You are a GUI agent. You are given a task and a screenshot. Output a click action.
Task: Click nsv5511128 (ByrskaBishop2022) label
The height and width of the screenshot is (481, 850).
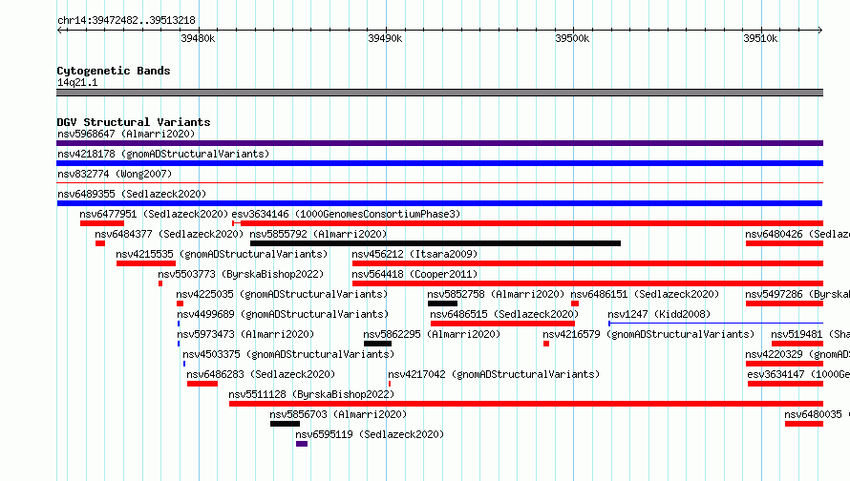pos(311,394)
